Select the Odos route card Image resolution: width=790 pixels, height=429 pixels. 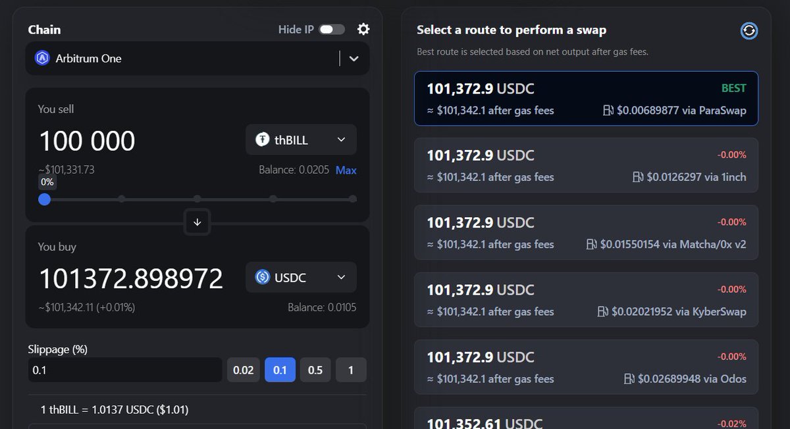(x=586, y=366)
